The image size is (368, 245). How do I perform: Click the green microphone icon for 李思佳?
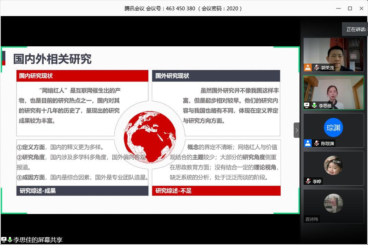pyautogui.click(x=314, y=105)
